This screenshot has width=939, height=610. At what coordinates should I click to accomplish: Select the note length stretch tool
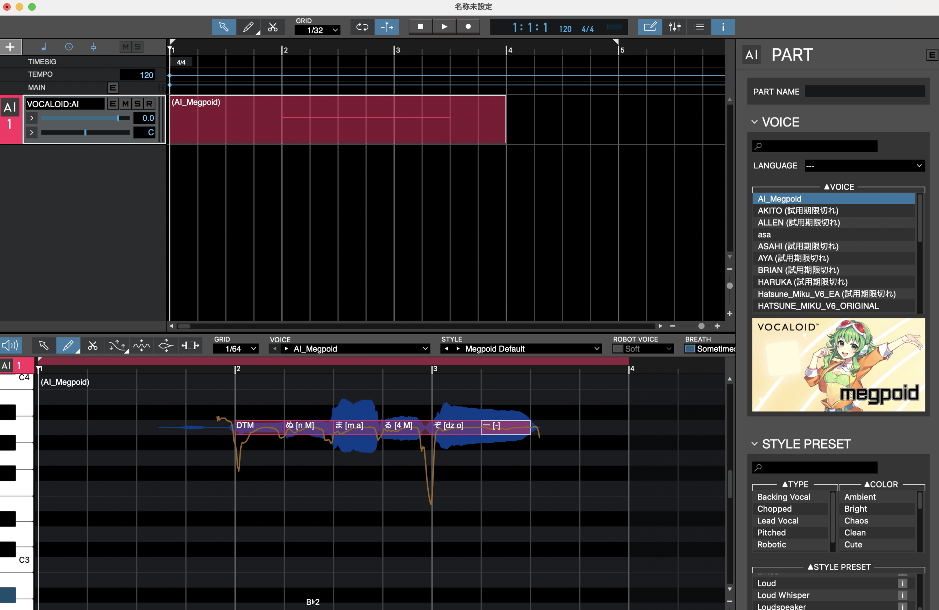(190, 346)
